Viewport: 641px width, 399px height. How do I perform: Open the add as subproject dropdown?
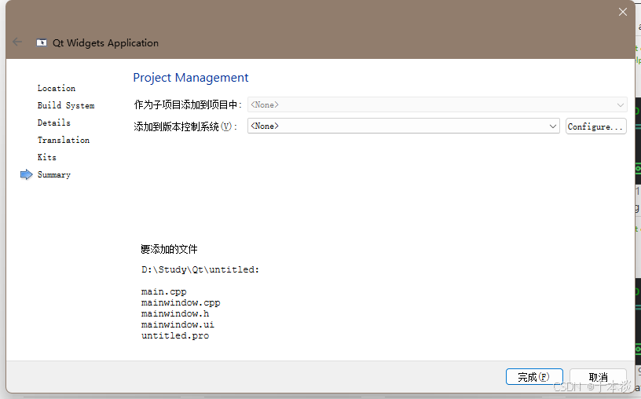pos(437,104)
